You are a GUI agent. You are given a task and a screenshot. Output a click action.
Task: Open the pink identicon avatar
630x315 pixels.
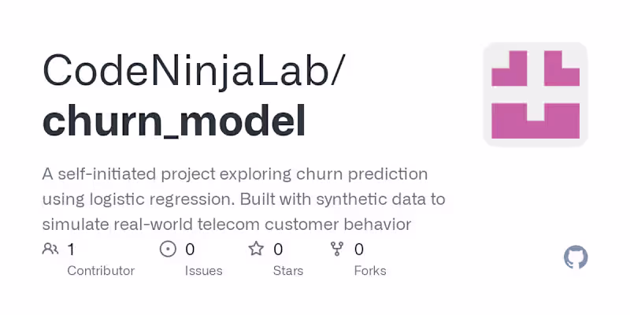point(535,94)
